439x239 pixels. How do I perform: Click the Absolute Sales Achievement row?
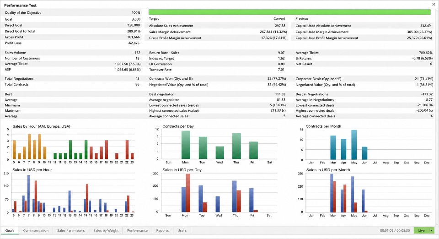click(218, 26)
